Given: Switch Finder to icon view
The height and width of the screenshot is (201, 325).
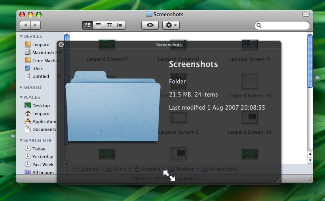Looking at the screenshot, I should click(x=87, y=25).
